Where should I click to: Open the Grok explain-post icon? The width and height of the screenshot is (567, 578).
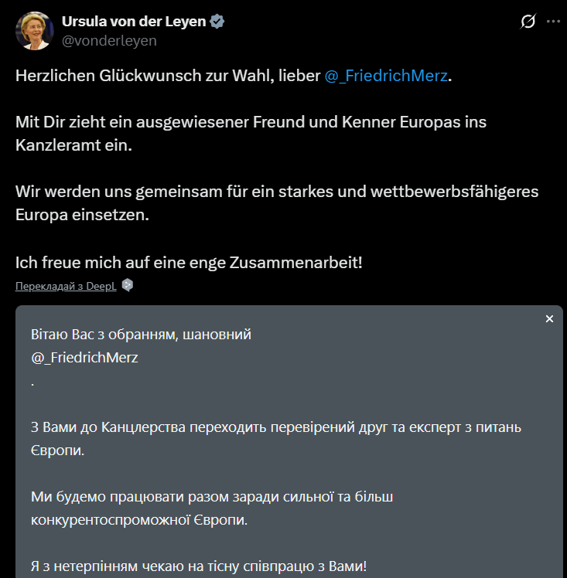pos(528,22)
